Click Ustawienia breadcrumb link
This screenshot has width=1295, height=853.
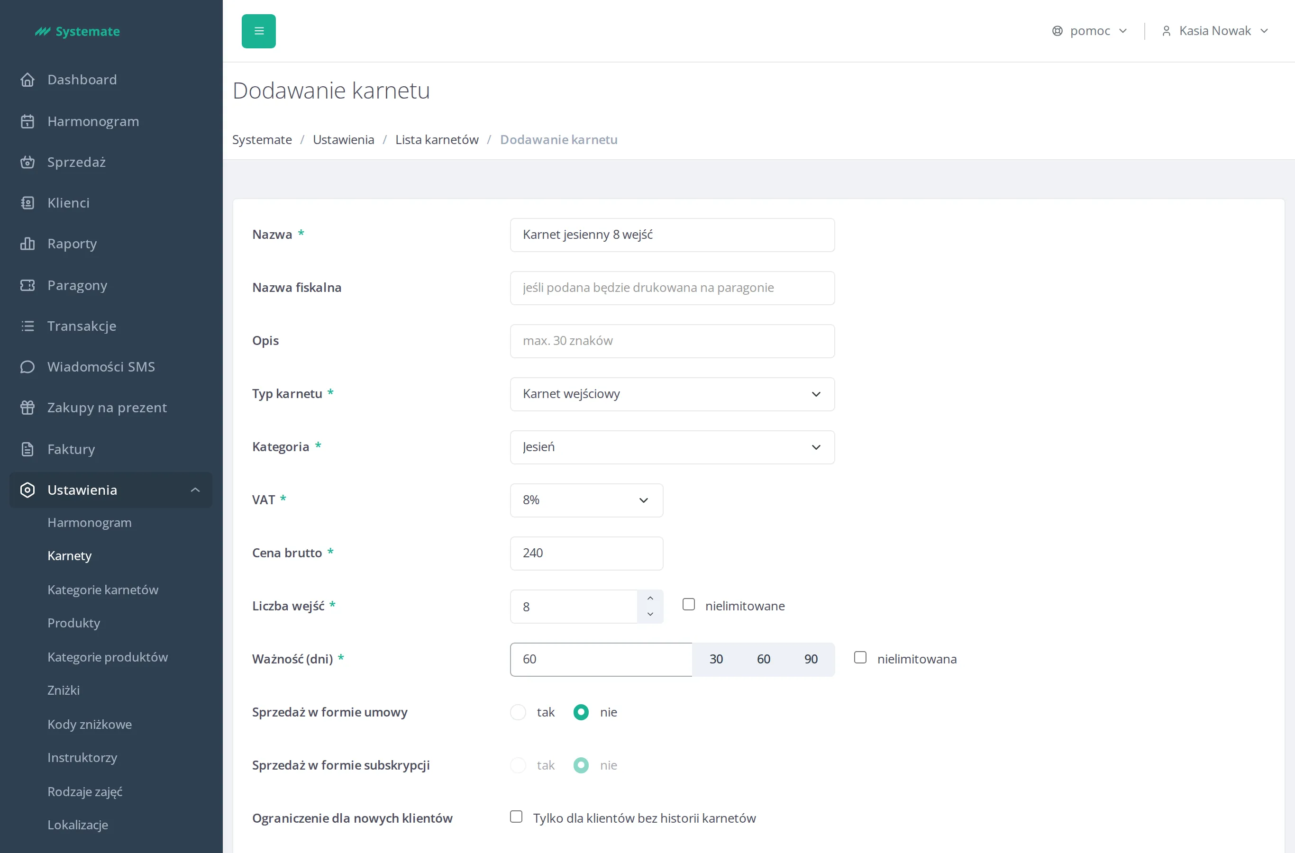coord(344,140)
